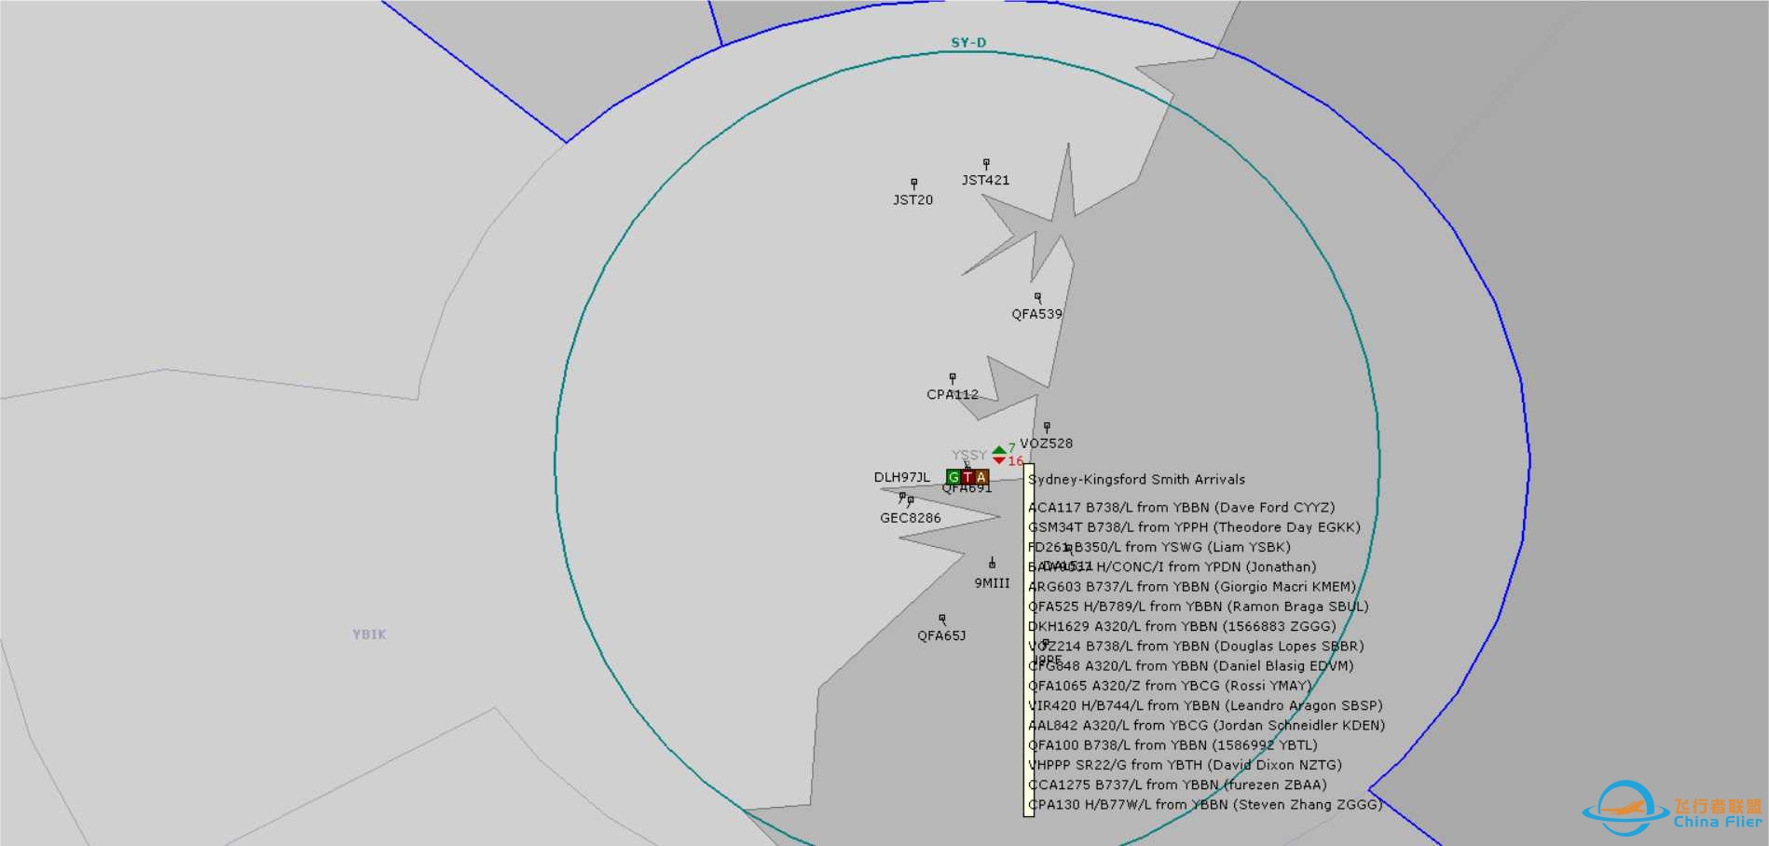Click the brown A approach controller badge

tap(981, 477)
